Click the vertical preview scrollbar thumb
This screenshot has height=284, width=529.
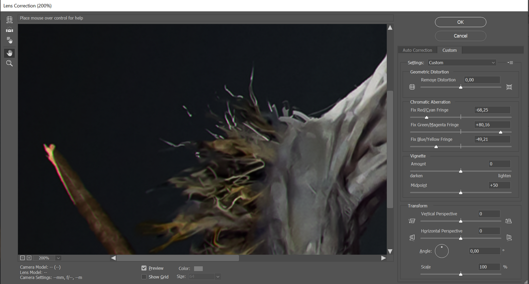[x=390, y=149]
